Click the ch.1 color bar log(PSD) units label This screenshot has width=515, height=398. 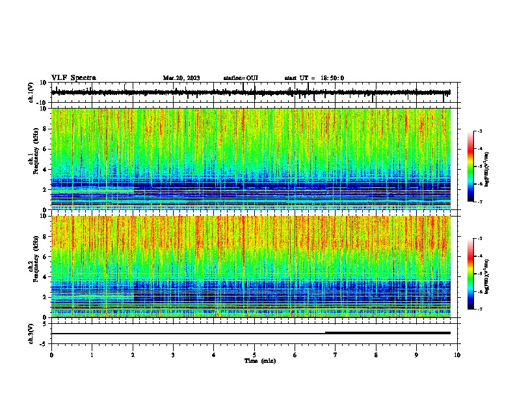[486, 170]
